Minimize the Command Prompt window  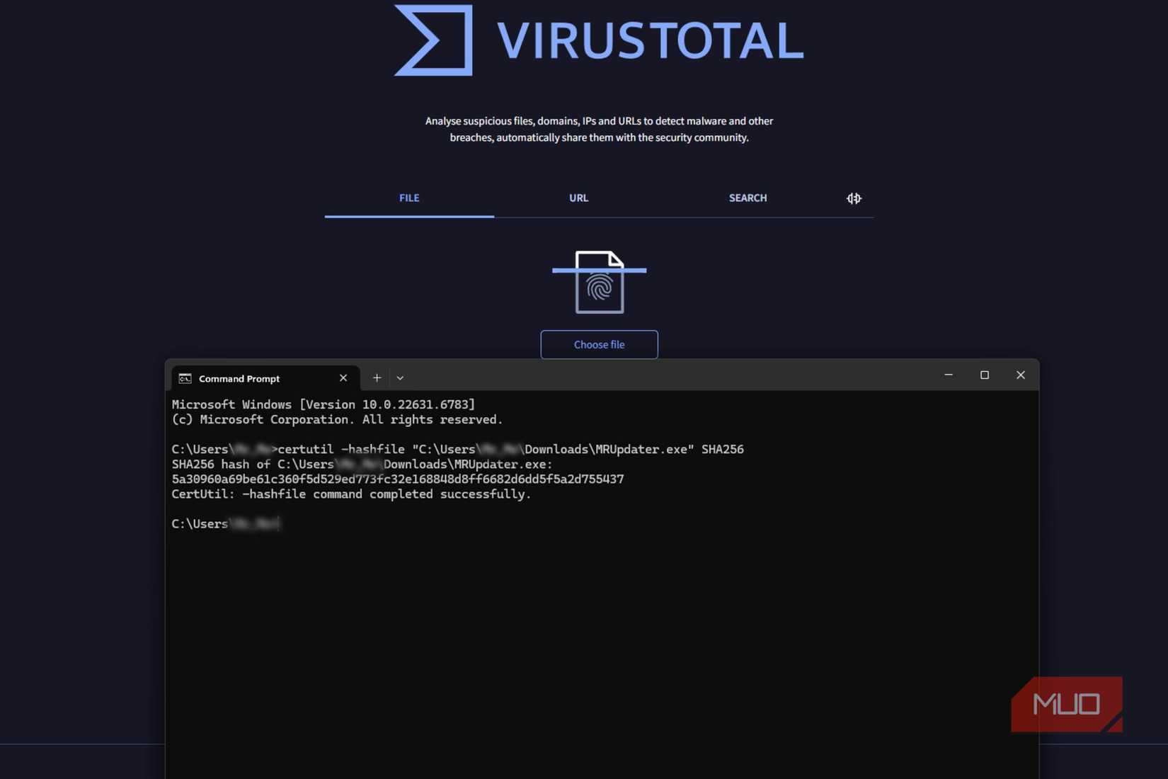click(949, 375)
